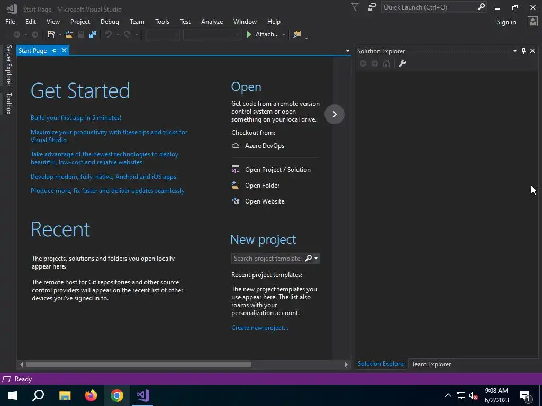
Task: Open the Solution Platforms combo box
Action: pyautogui.click(x=212, y=34)
